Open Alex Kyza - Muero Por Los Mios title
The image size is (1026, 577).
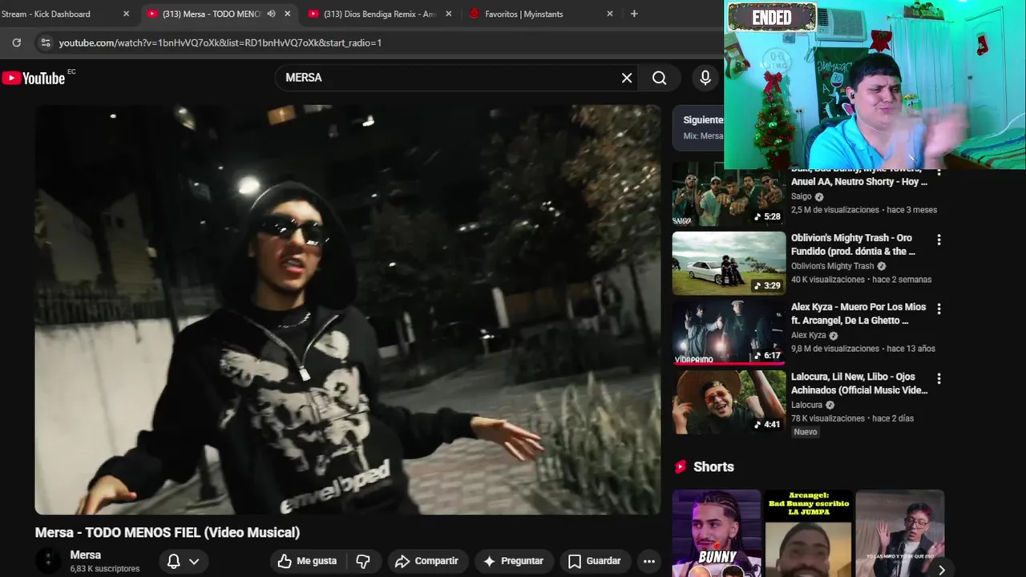pyautogui.click(x=858, y=313)
